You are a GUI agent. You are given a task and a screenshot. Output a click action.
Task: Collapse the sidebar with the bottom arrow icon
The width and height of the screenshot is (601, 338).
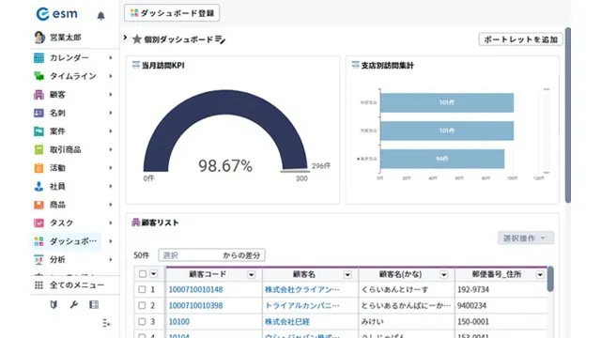(106, 323)
